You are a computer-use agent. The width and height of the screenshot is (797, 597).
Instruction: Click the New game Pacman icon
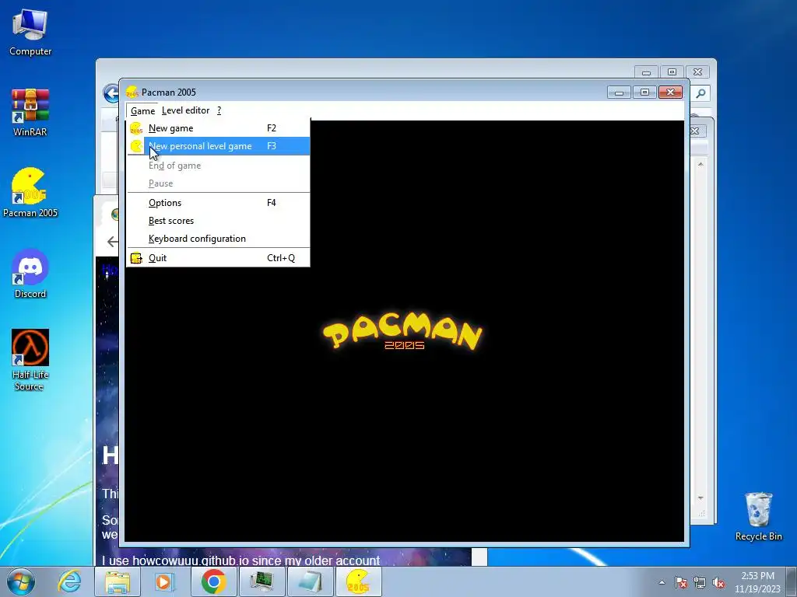135,128
